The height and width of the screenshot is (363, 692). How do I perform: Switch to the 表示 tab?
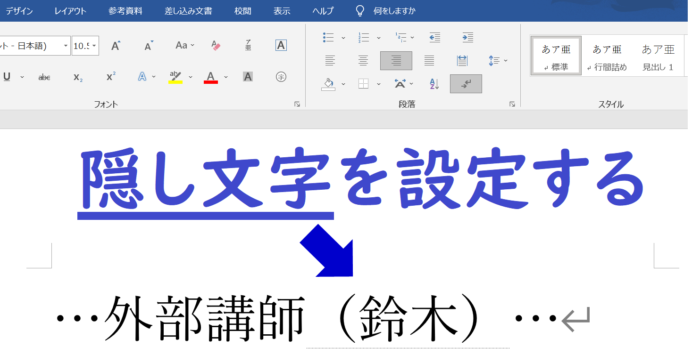(x=282, y=11)
